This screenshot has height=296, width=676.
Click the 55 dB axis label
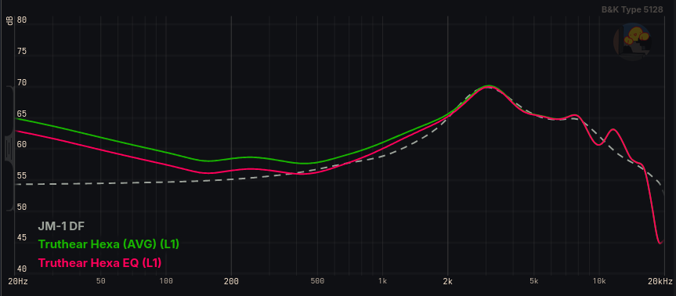click(x=22, y=175)
